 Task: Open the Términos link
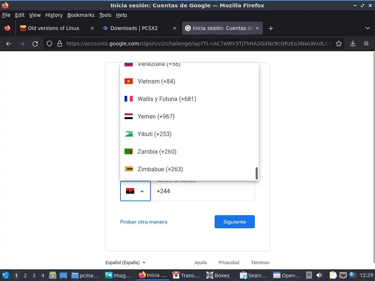(x=260, y=262)
